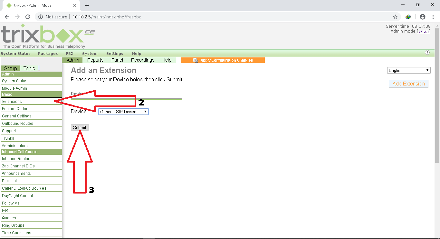Switch to the Reports tab
440x239 pixels.
click(95, 60)
